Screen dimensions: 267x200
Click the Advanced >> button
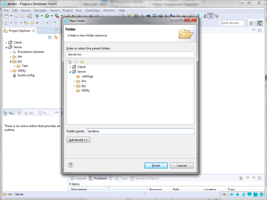coord(78,140)
